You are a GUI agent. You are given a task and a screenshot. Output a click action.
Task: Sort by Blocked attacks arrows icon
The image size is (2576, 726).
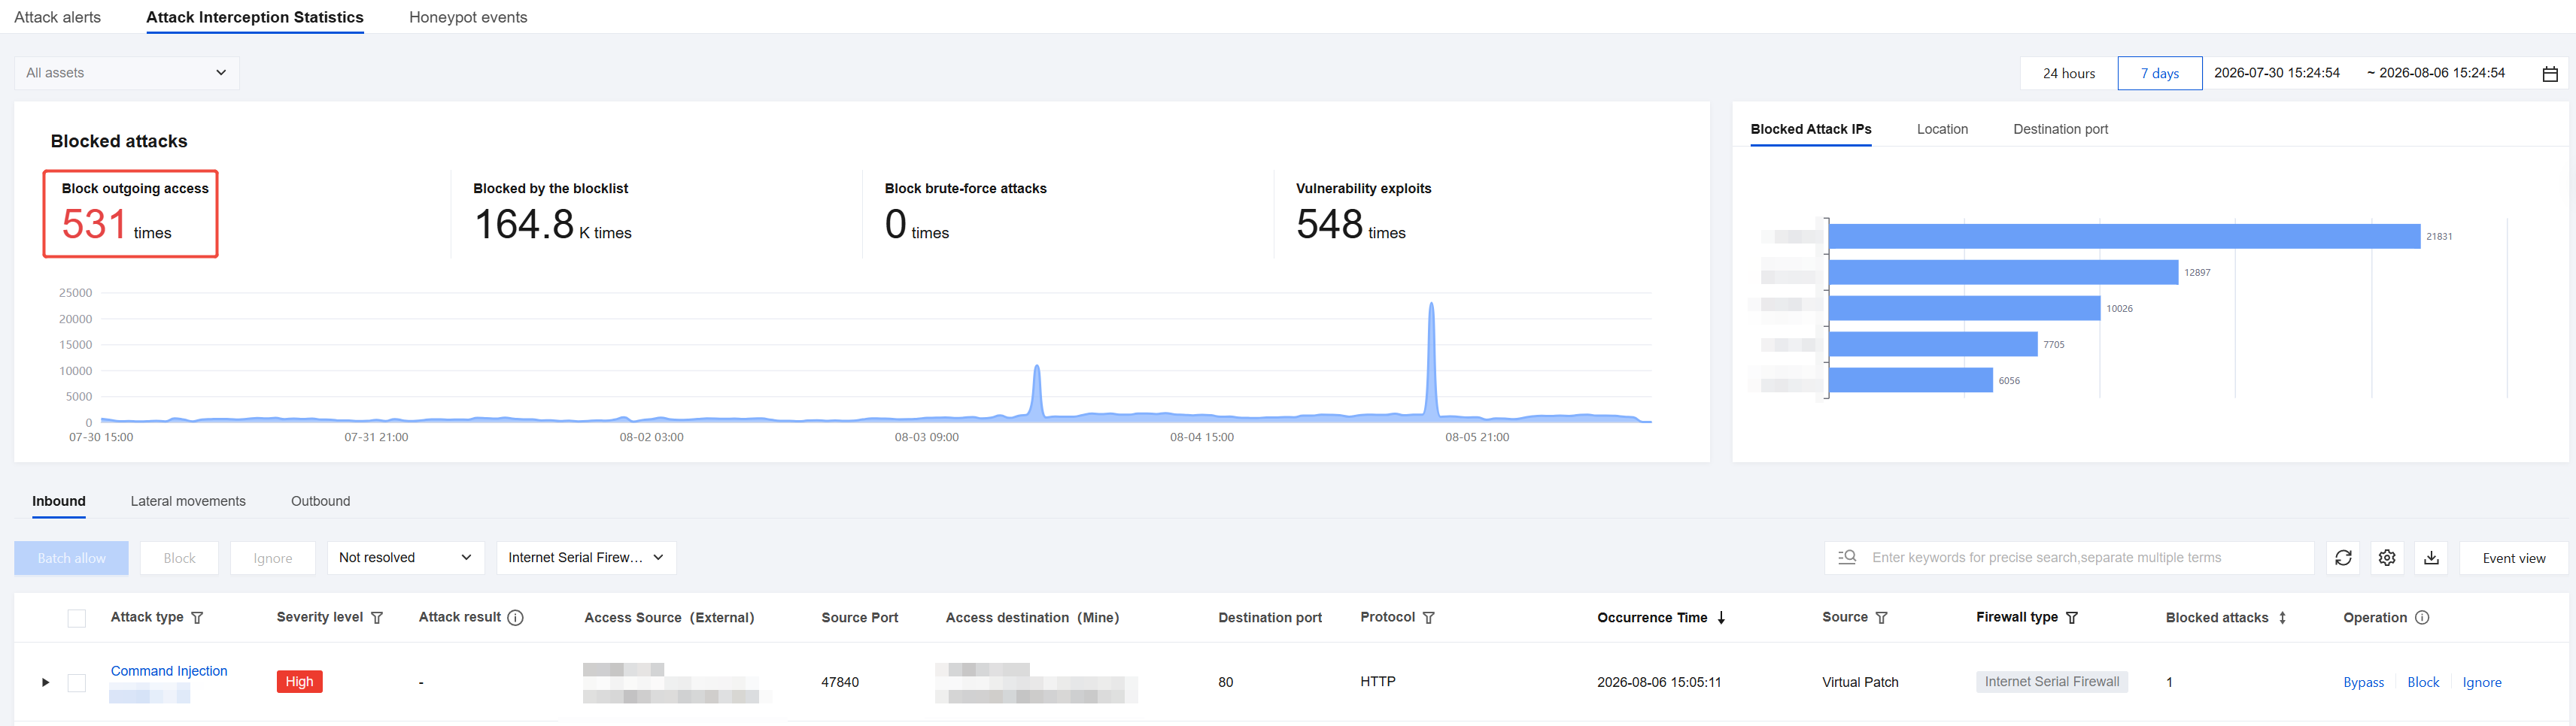coord(2282,618)
